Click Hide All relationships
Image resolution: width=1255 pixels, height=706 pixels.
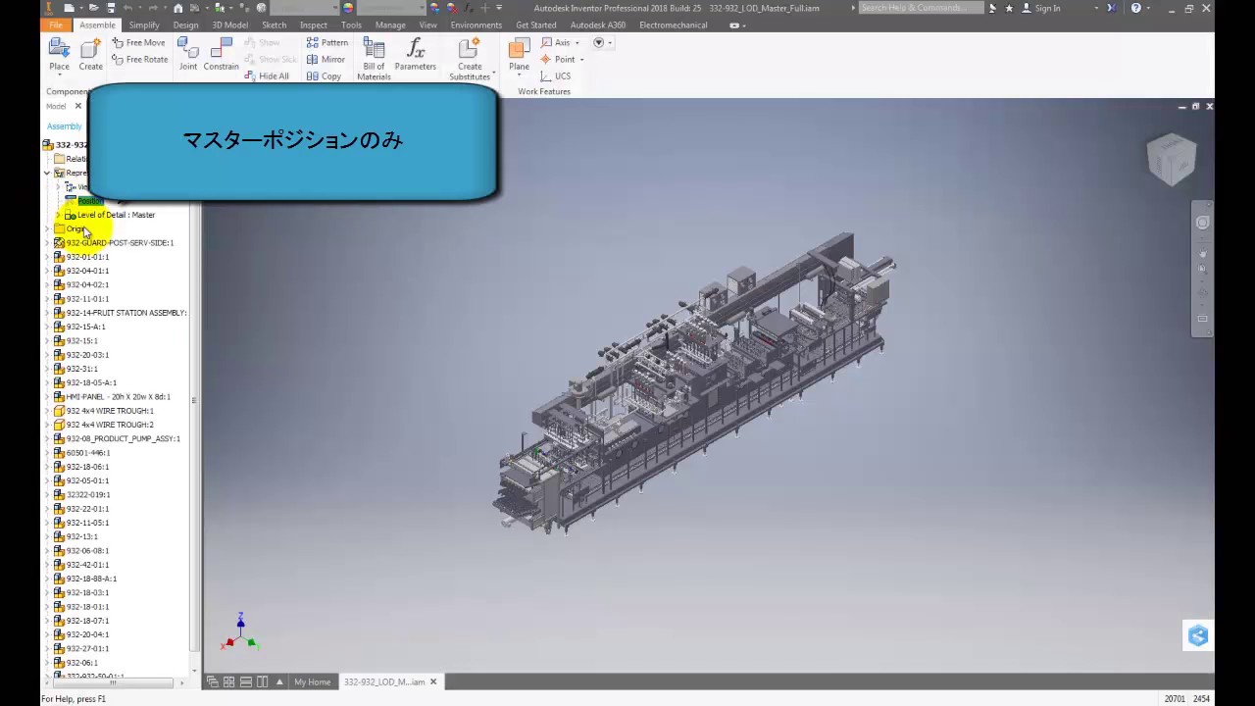pos(267,76)
